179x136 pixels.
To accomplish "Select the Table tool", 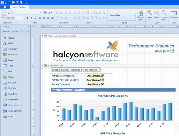I will [10, 66].
